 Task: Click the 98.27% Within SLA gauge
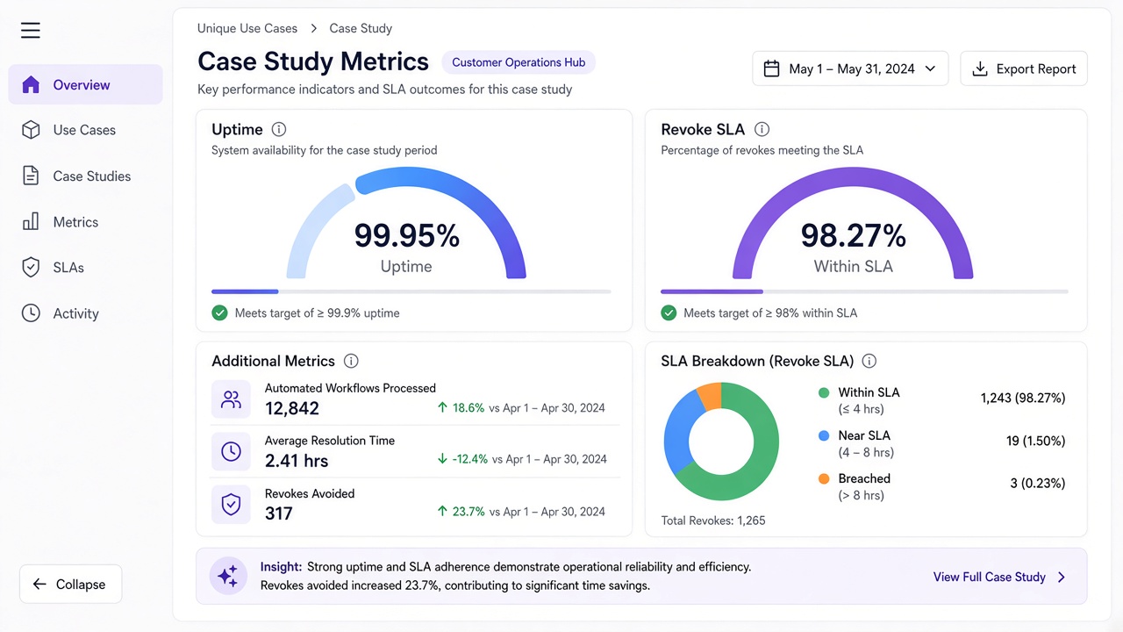point(853,224)
